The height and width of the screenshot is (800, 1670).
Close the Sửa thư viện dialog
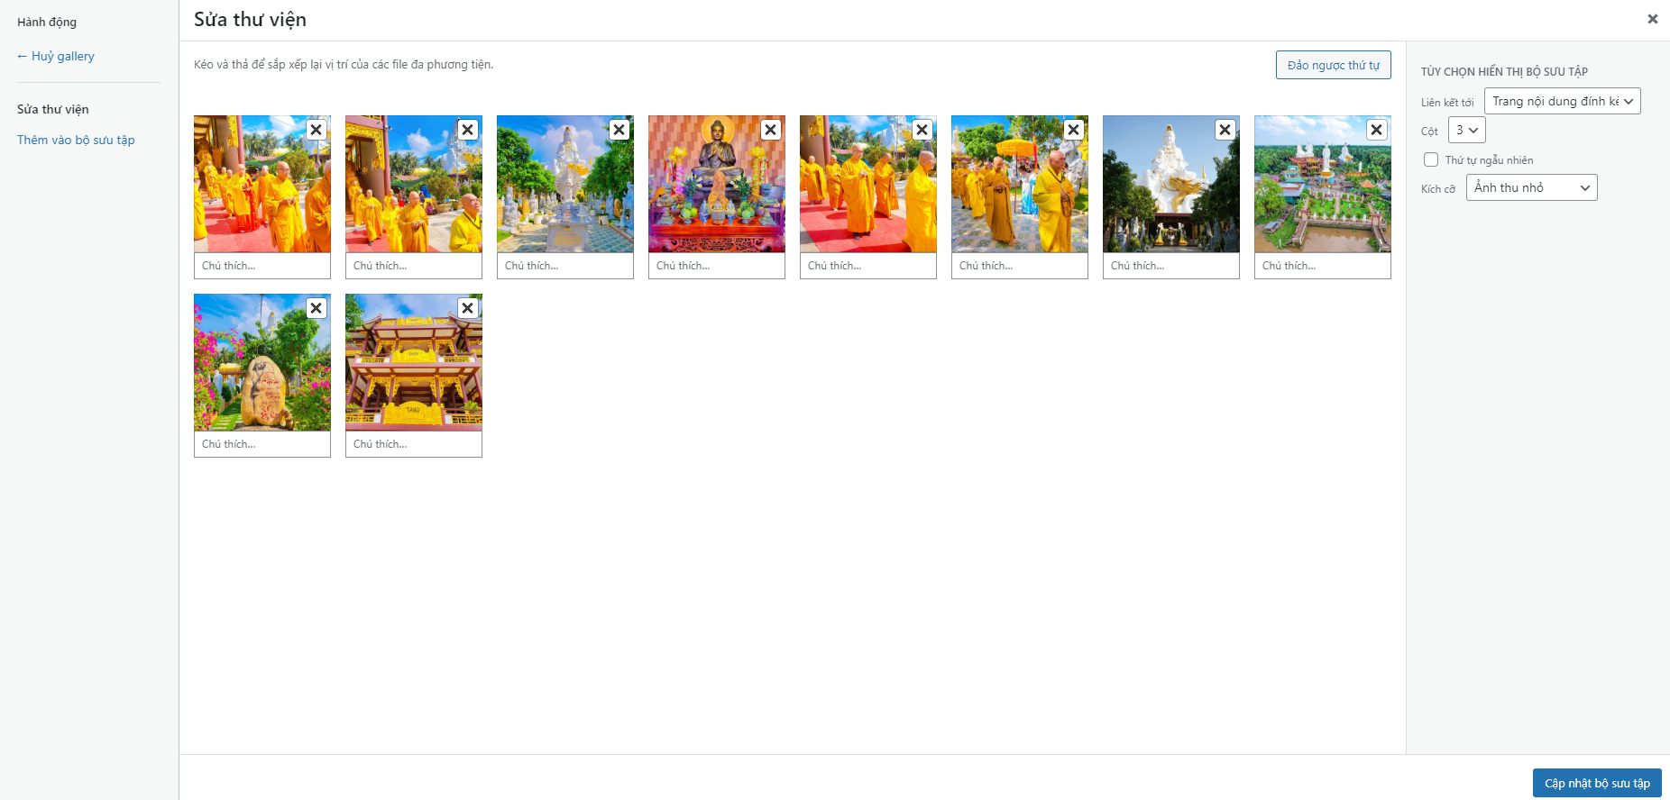[x=1653, y=19]
